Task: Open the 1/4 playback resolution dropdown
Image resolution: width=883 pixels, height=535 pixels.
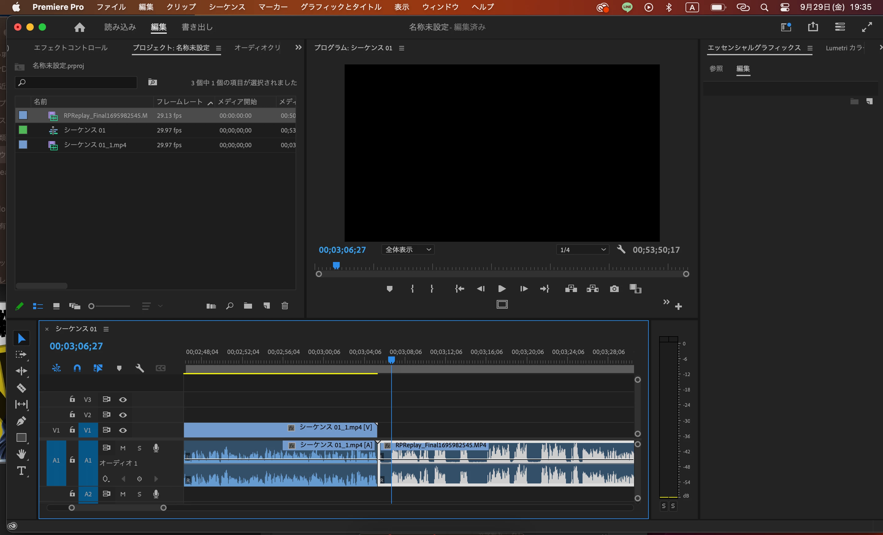Action: (583, 250)
